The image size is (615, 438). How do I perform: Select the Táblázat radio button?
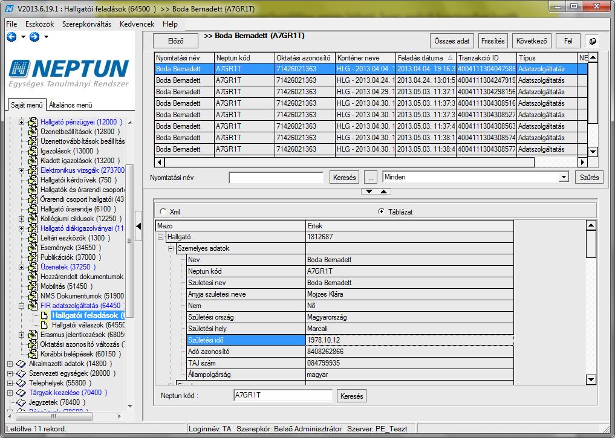pyautogui.click(x=381, y=211)
